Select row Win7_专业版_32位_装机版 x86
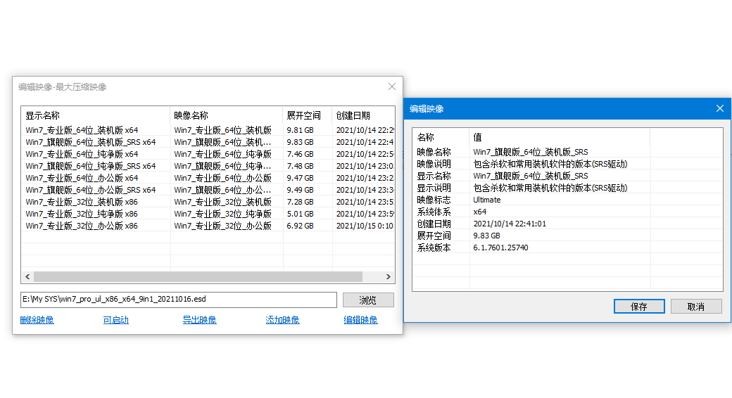 [x=208, y=202]
